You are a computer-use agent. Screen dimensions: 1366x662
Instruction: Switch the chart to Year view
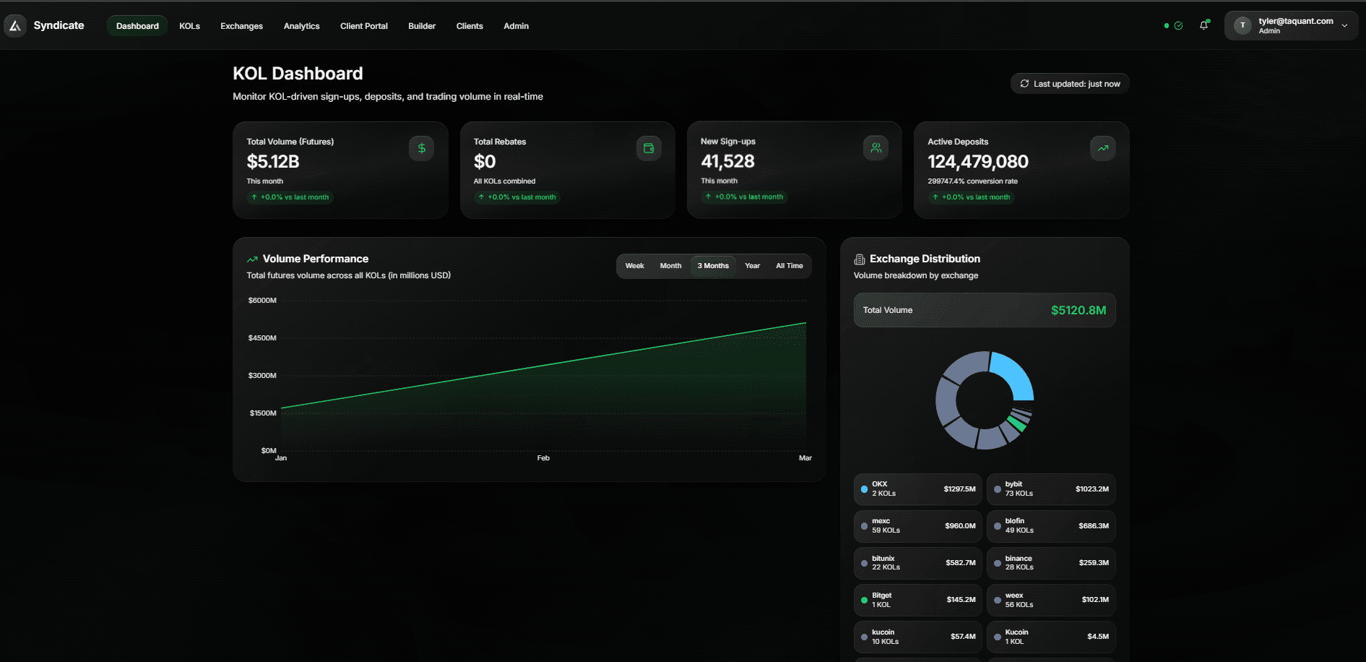(x=752, y=265)
